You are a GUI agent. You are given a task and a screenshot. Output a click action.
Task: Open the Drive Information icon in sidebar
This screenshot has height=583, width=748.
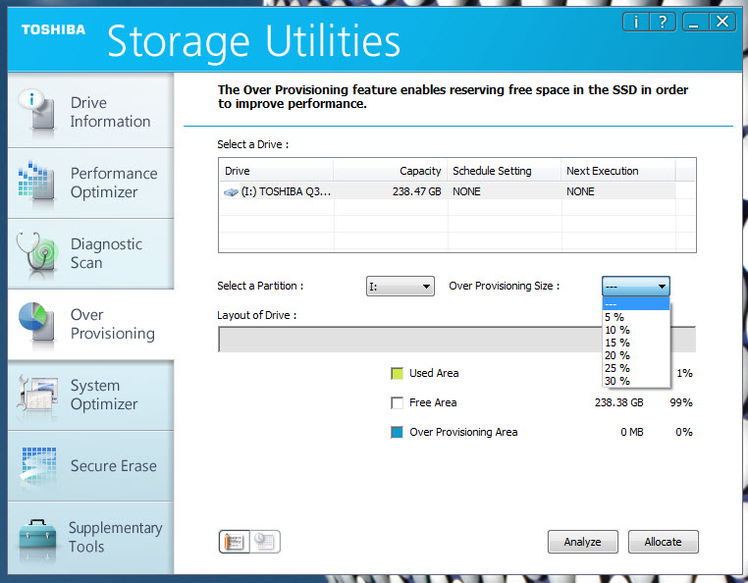(37, 111)
